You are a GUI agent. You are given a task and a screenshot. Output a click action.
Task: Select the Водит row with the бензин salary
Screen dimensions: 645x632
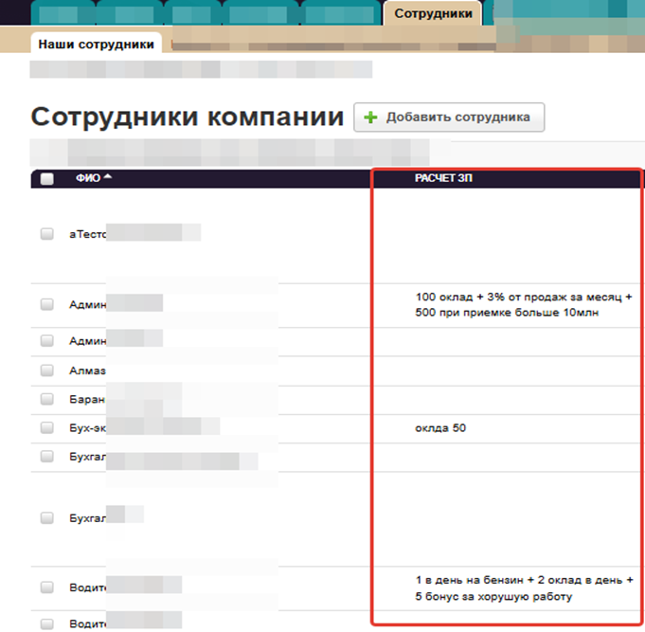46,587
